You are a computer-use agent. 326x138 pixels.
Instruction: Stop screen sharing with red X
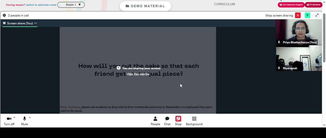click(x=298, y=15)
